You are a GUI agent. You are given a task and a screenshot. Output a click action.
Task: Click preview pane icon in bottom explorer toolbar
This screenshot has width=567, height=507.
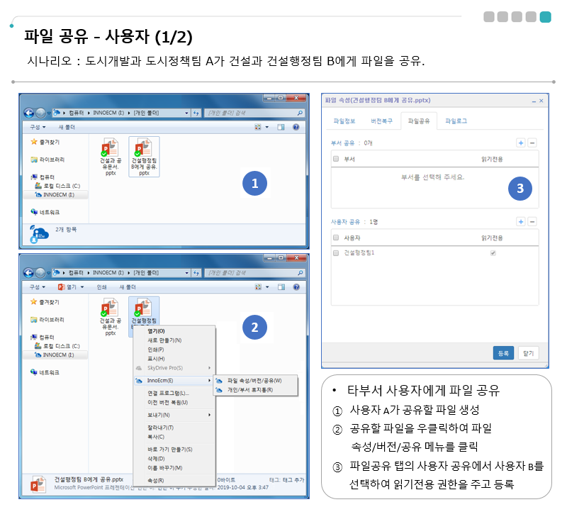(281, 287)
